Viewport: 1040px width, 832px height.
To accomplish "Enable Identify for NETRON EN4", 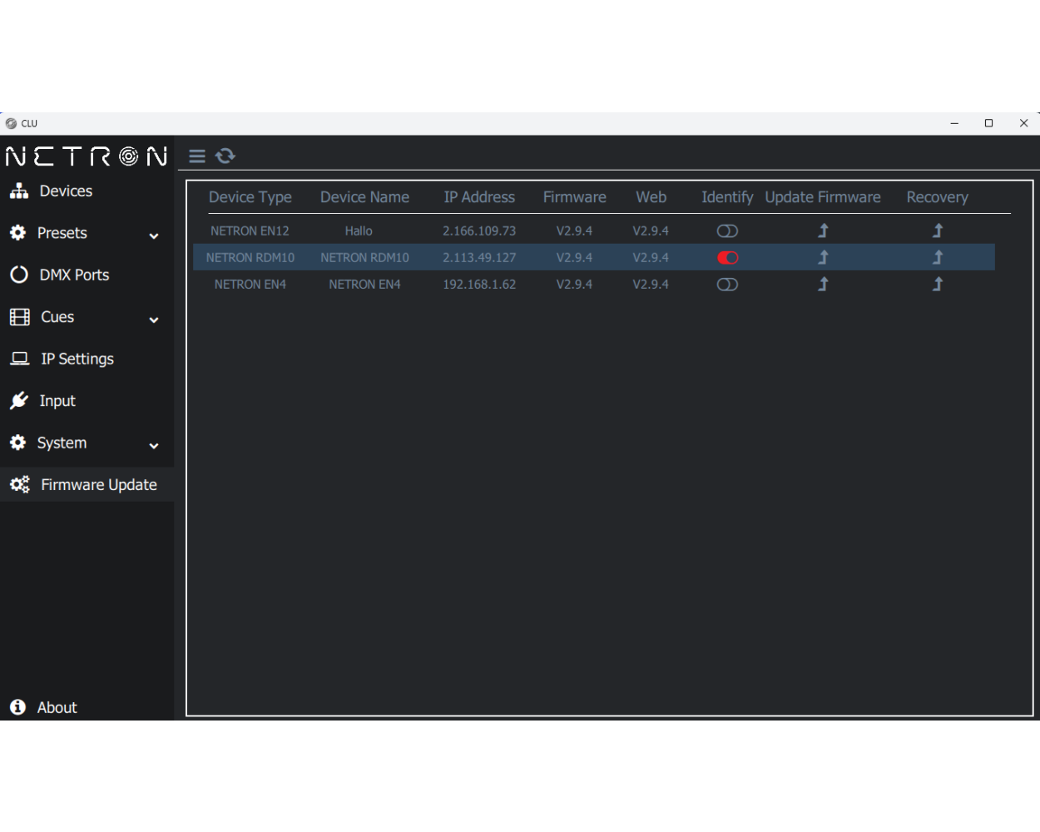I will click(727, 284).
